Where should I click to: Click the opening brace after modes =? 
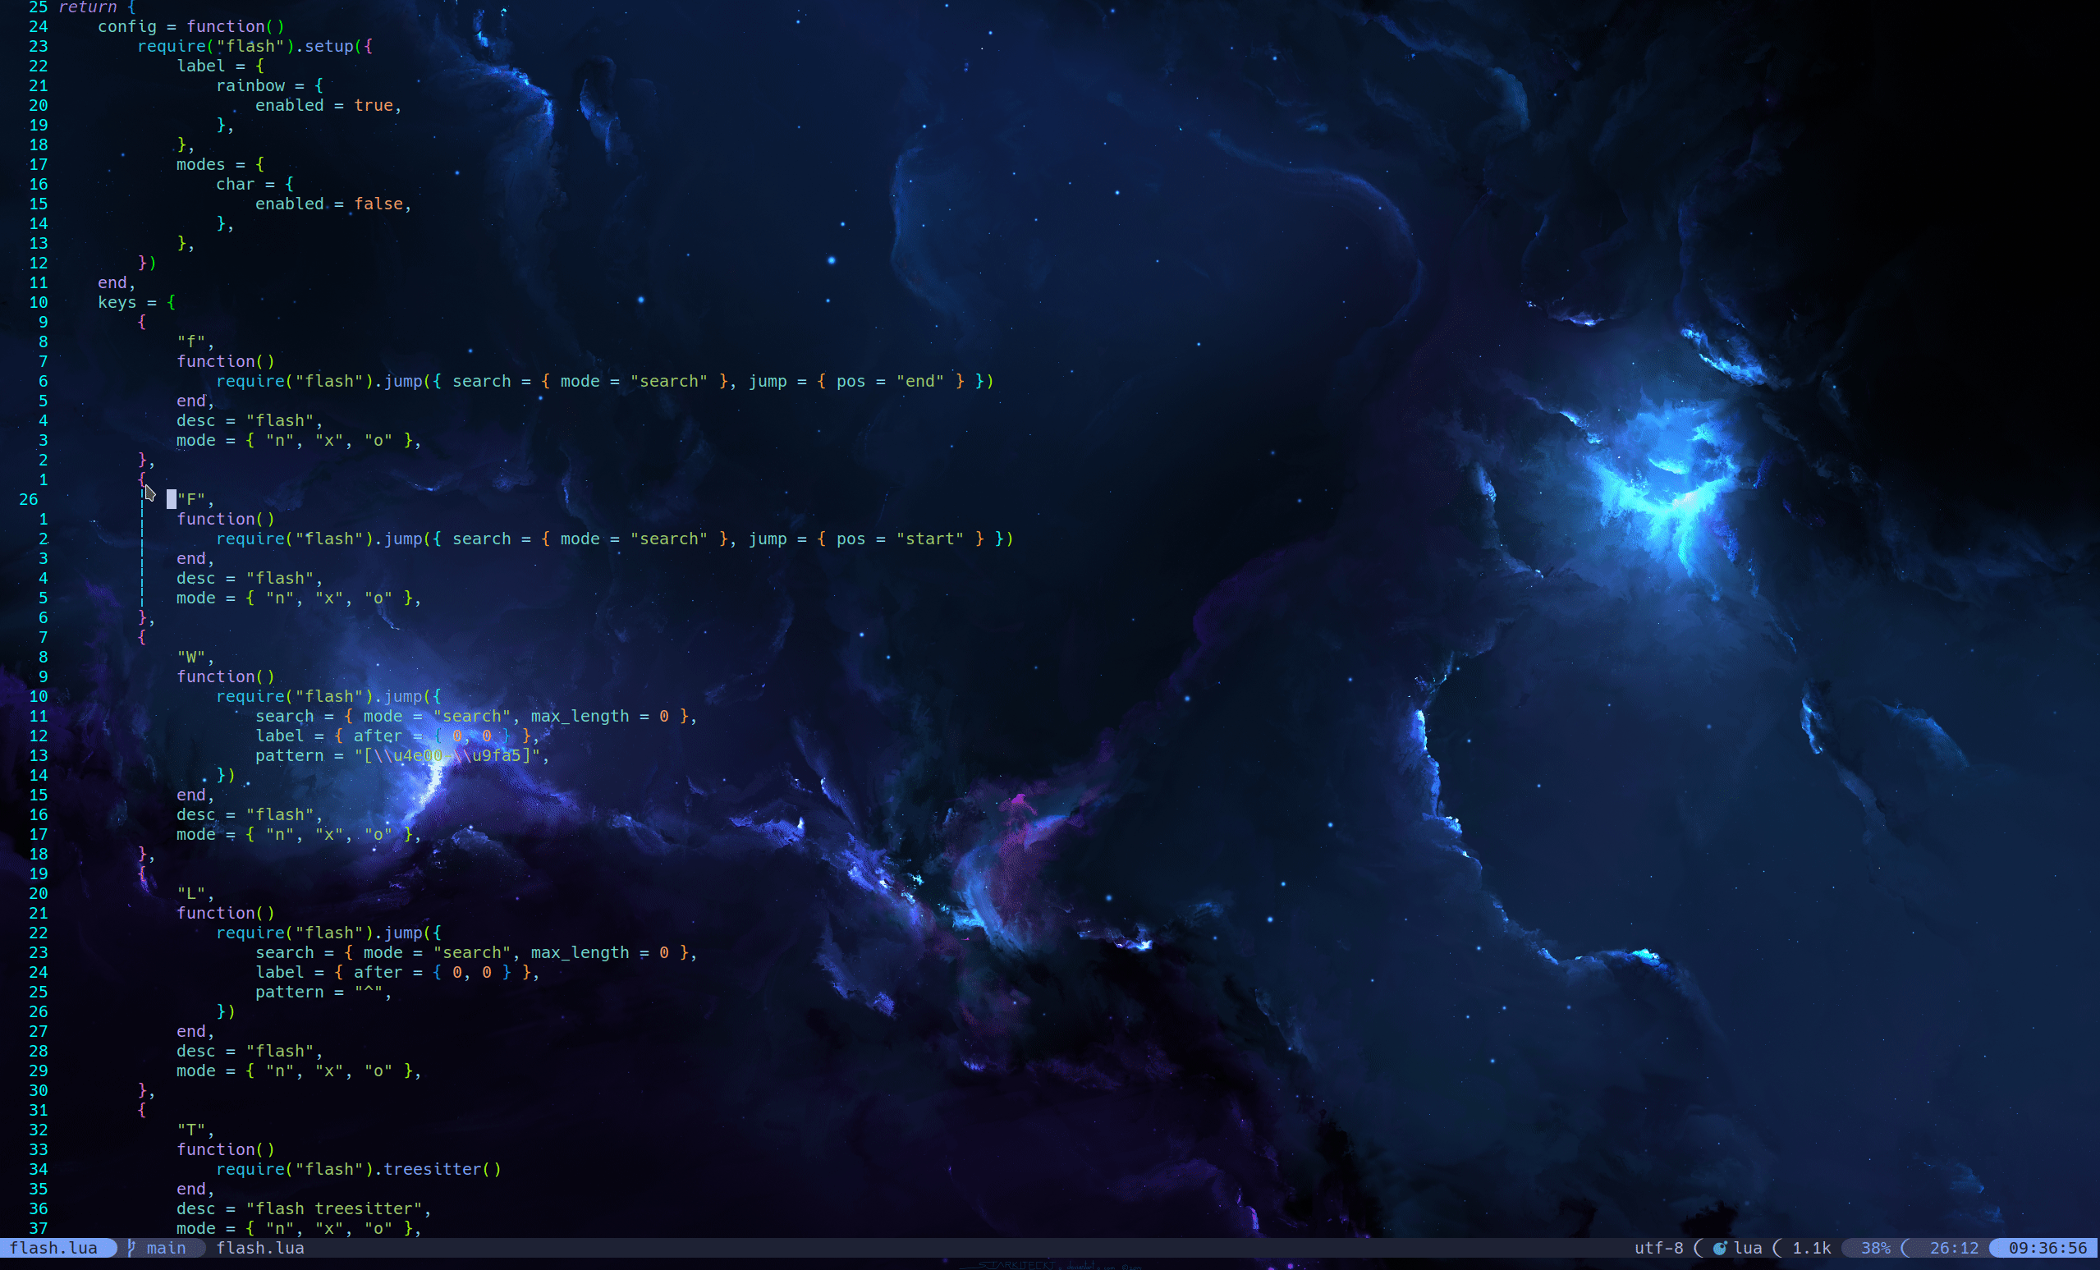point(260,164)
